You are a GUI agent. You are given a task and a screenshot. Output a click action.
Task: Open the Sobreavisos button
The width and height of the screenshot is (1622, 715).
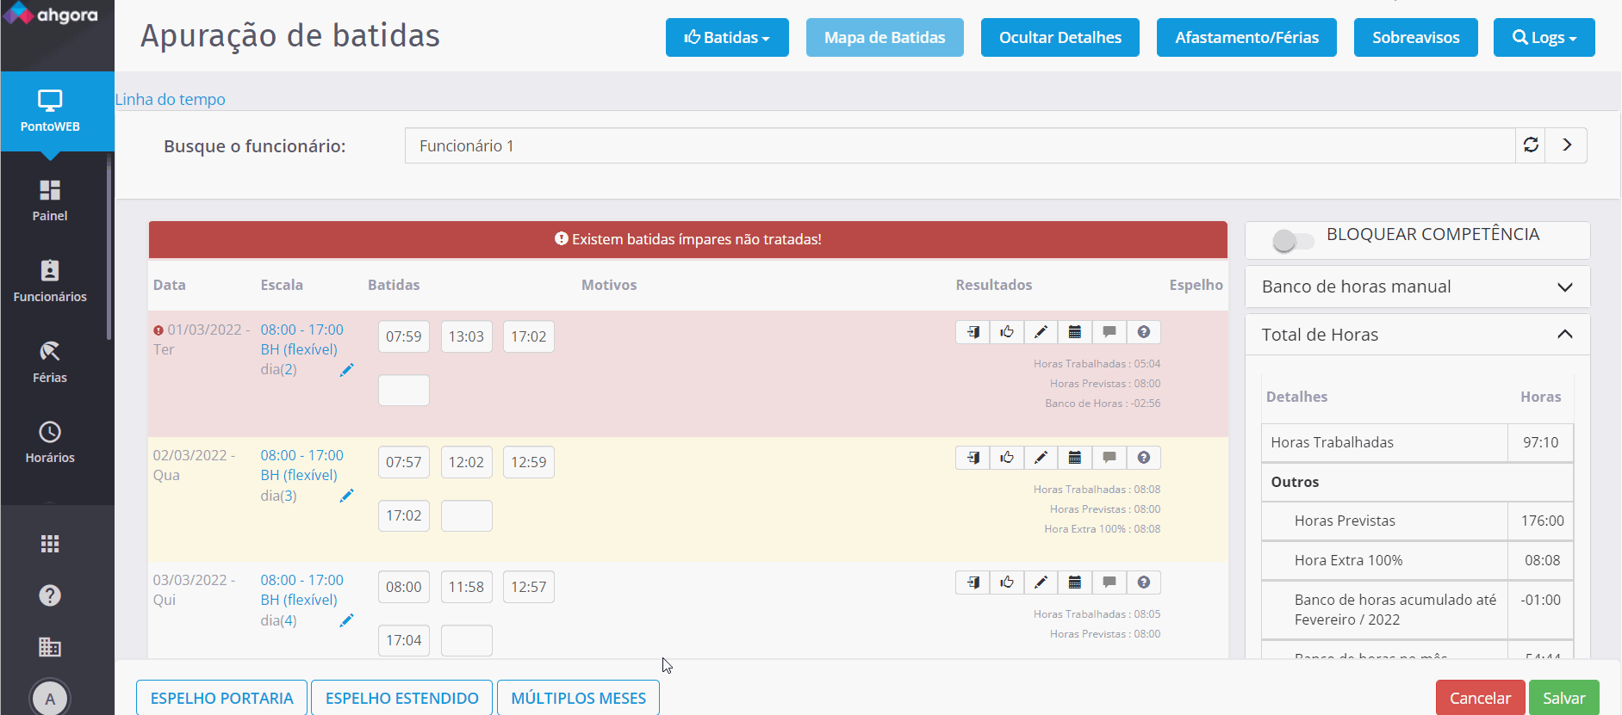pyautogui.click(x=1416, y=37)
